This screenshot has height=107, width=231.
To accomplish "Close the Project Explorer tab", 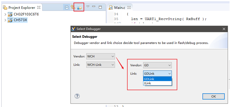I will click(x=39, y=7).
